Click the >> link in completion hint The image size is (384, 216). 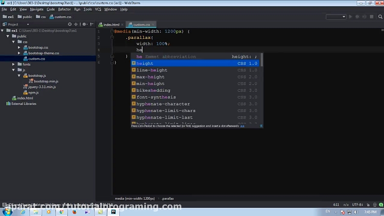[242, 126]
